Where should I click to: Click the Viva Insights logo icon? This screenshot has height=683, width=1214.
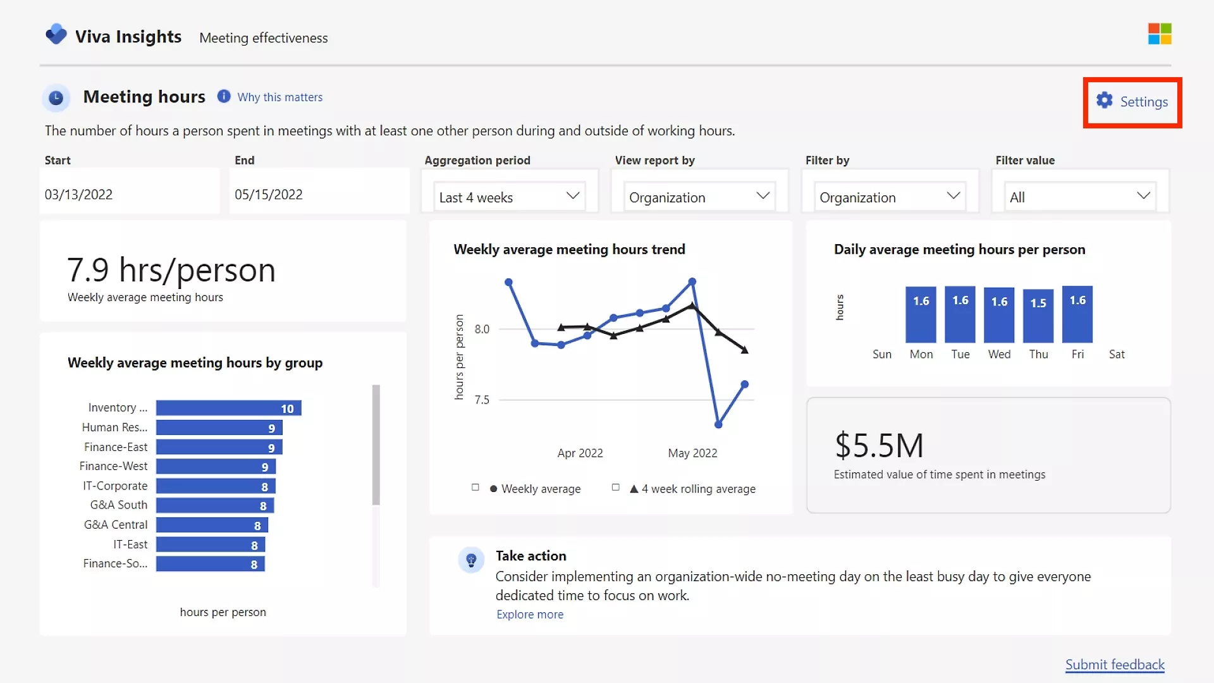pyautogui.click(x=56, y=34)
